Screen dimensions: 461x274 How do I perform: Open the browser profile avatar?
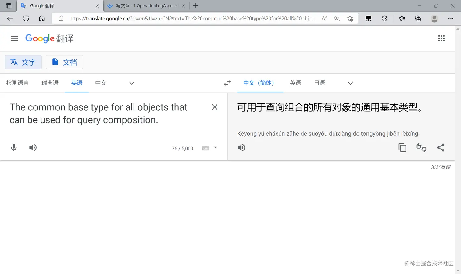tap(434, 18)
